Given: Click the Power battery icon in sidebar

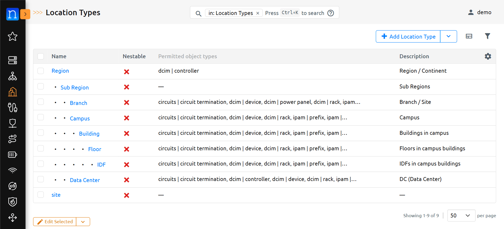Looking at the screenshot, I should (x=13, y=155).
